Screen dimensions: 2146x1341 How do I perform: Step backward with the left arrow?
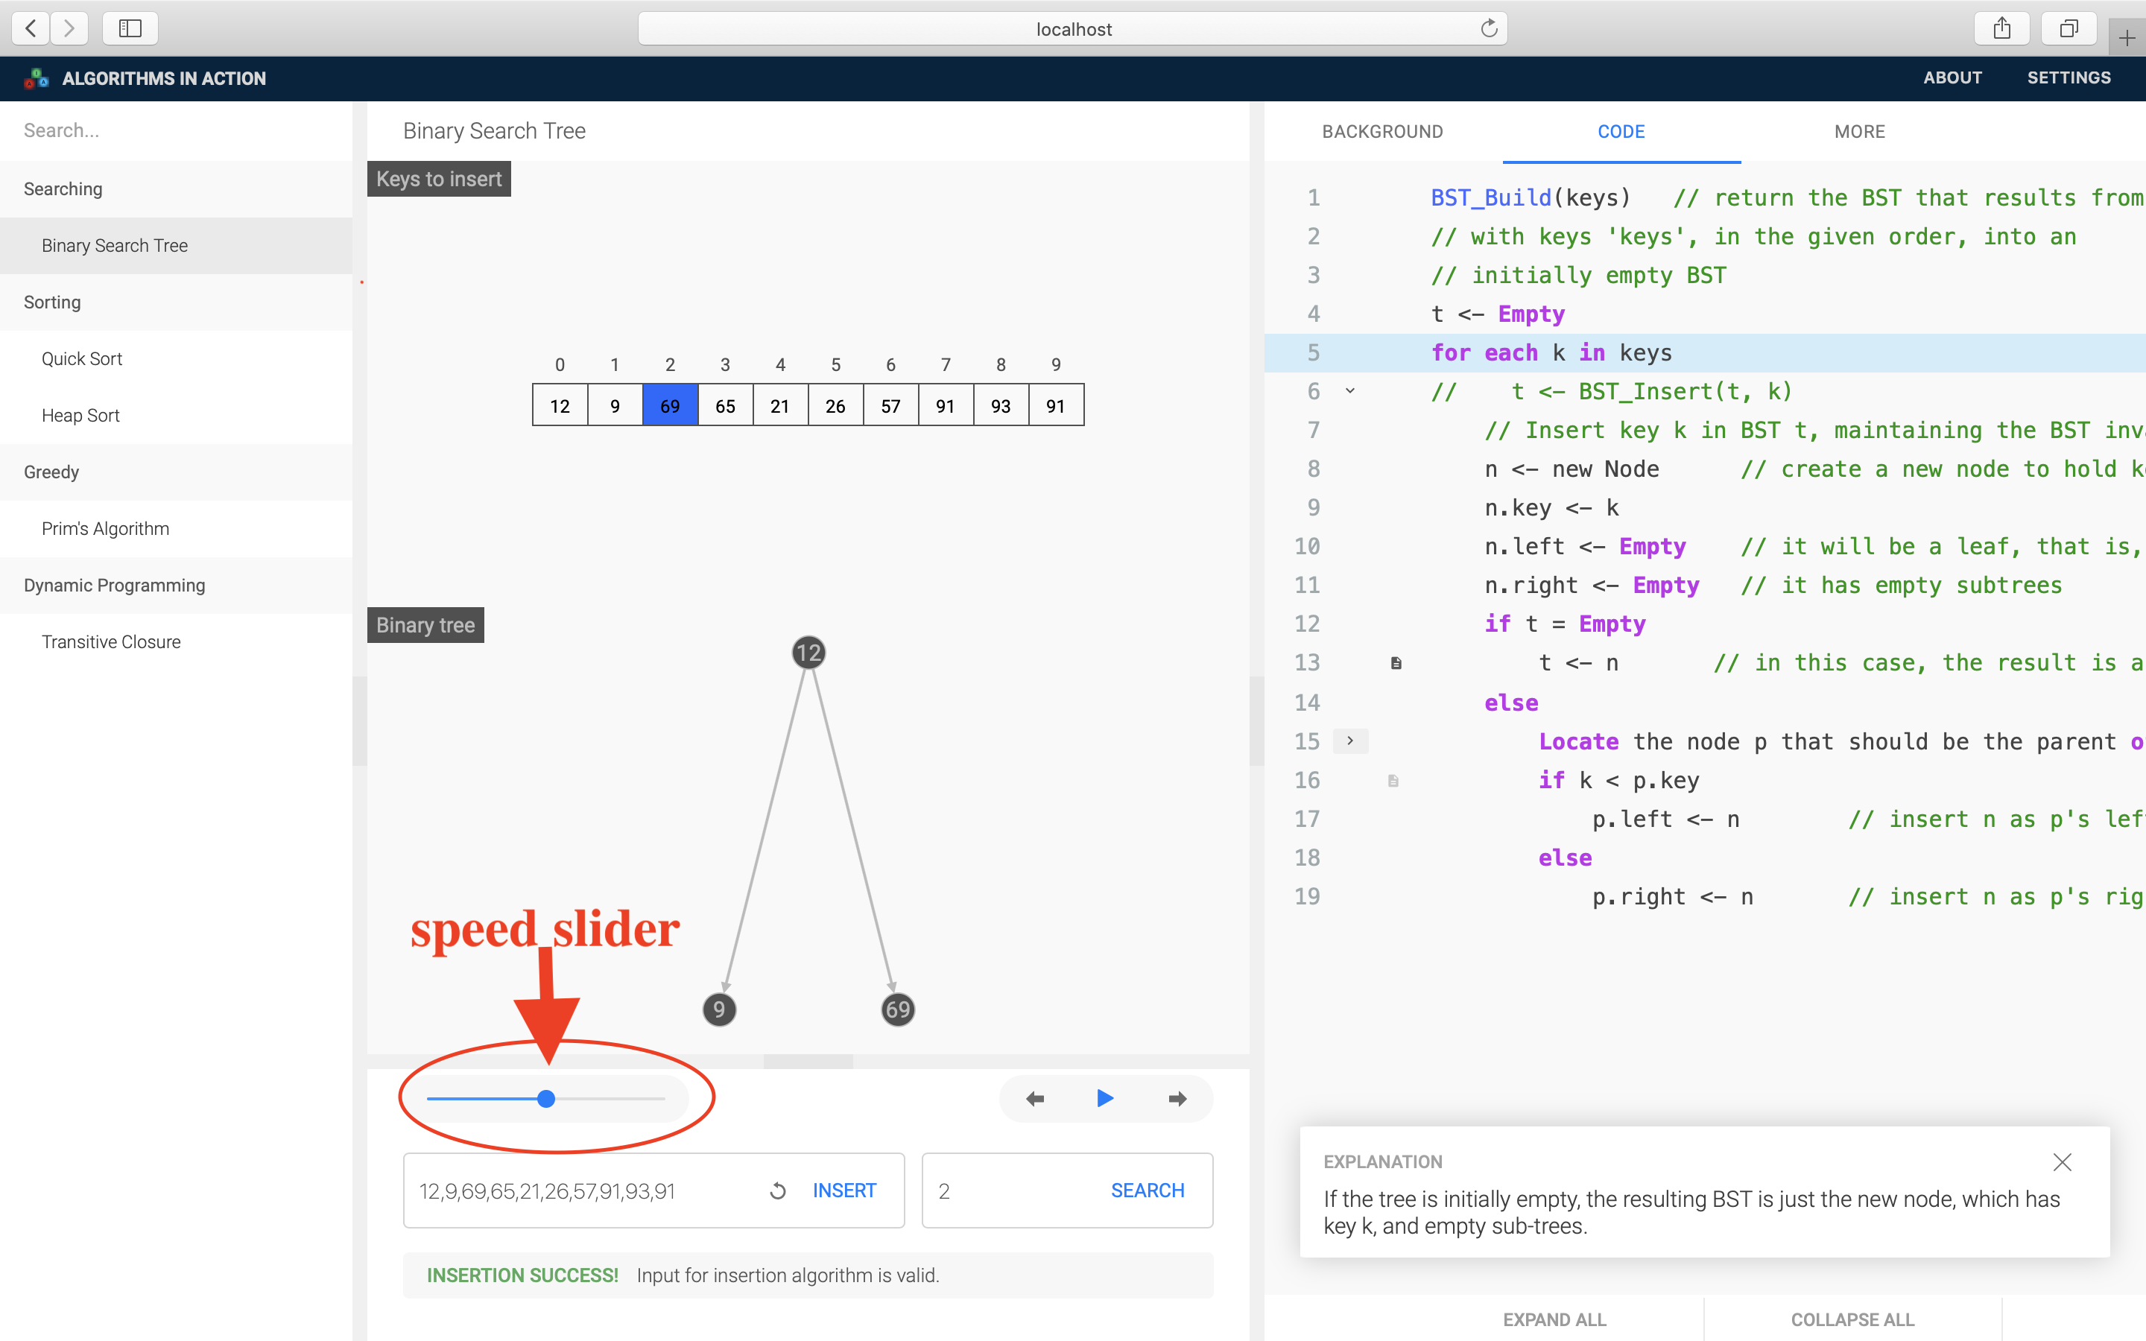pyautogui.click(x=1035, y=1099)
